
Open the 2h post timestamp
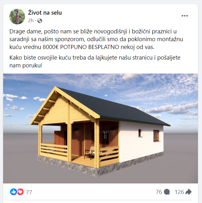(31, 21)
